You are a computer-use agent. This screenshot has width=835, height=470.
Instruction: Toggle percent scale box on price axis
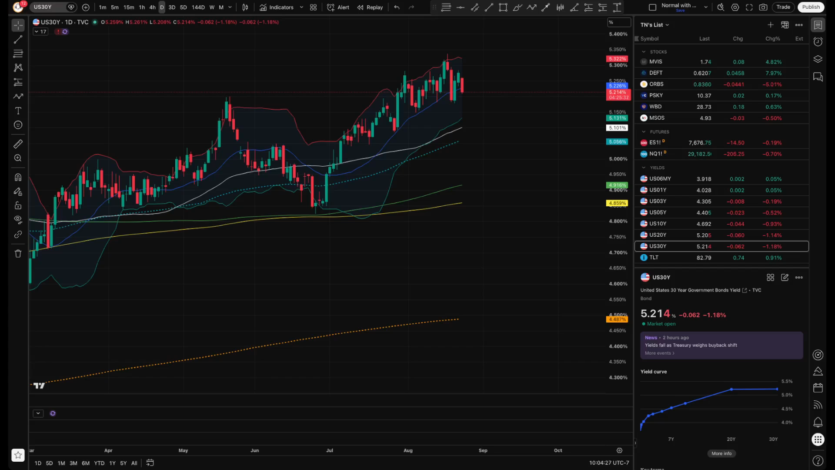pyautogui.click(x=619, y=22)
